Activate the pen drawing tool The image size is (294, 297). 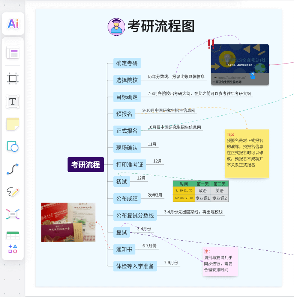13,192
